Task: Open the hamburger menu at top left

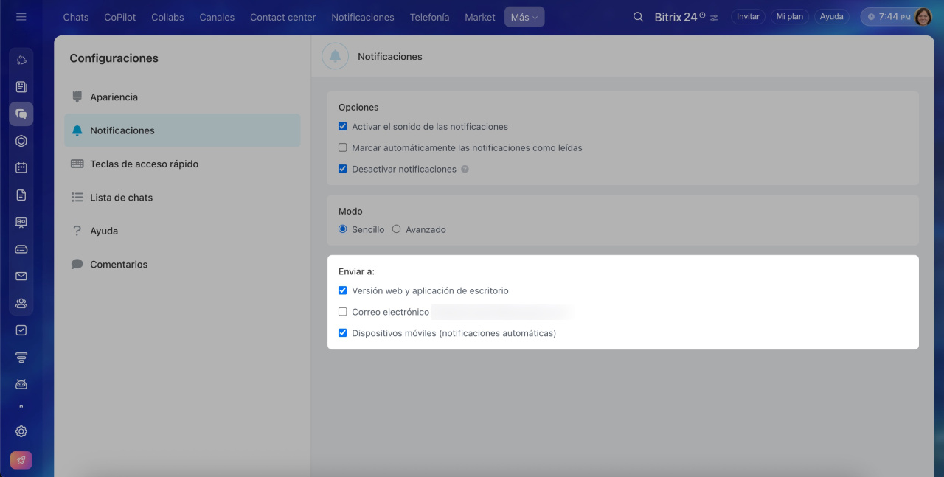Action: 21,16
